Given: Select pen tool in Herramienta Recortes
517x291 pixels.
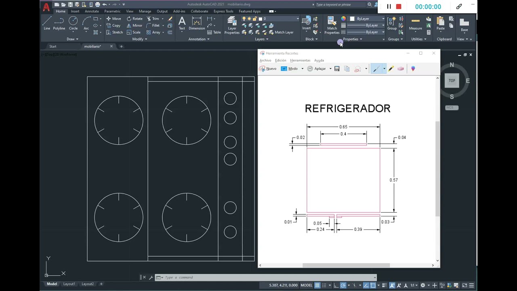Looking at the screenshot, I should pyautogui.click(x=376, y=69).
